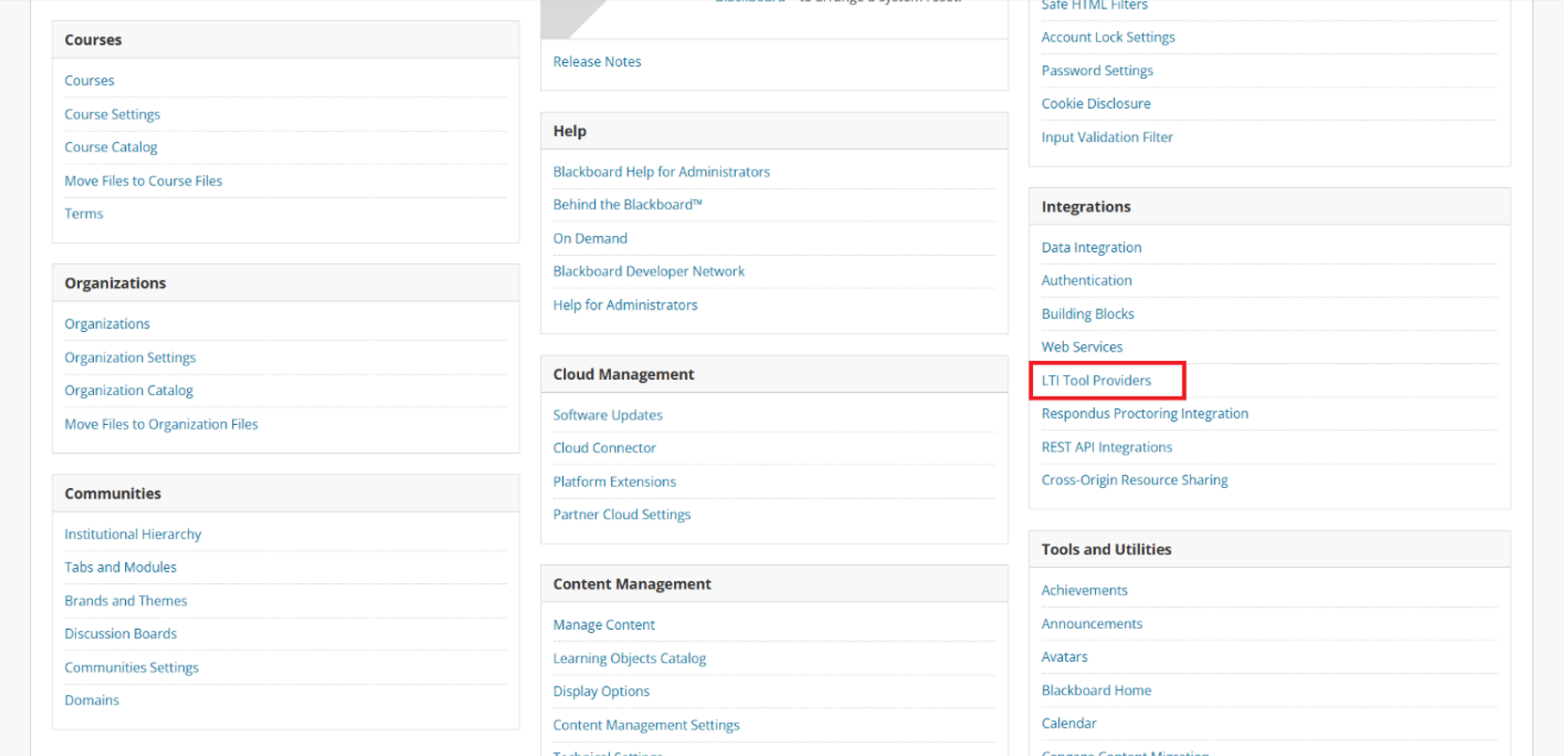The height and width of the screenshot is (756, 1564).
Task: Open Cross-Origin Resource Sharing
Action: [1134, 480]
